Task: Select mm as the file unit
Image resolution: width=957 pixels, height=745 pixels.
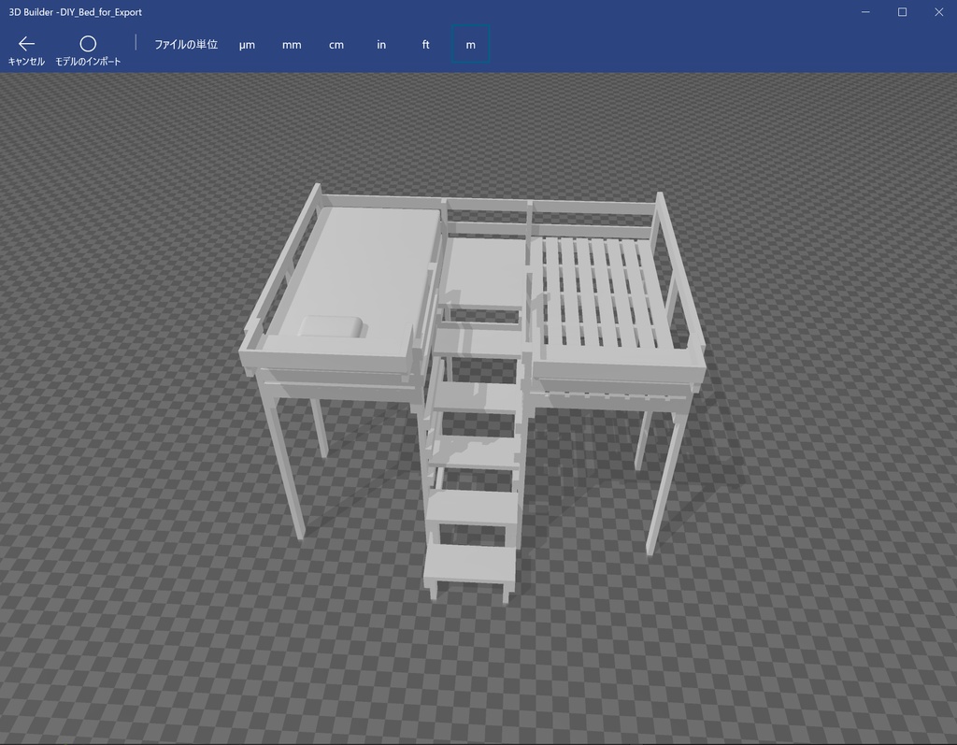Action: 291,44
